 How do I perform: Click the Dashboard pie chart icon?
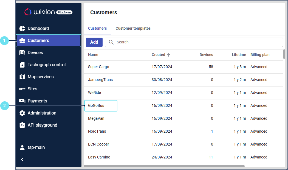tap(22, 29)
